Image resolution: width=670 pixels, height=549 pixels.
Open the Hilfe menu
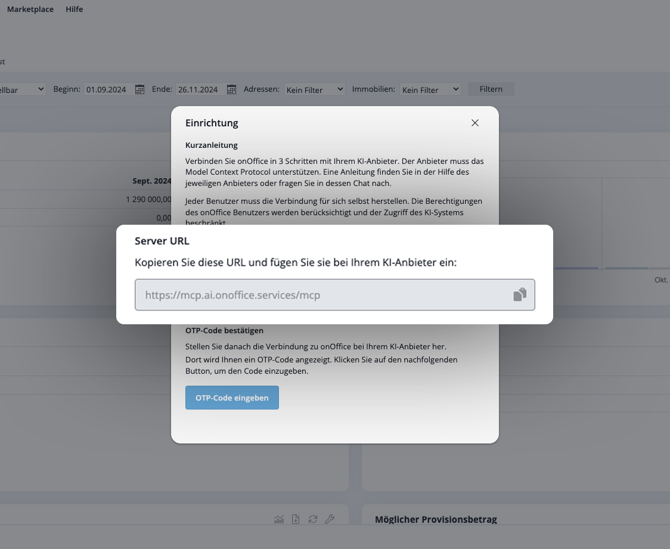click(75, 9)
